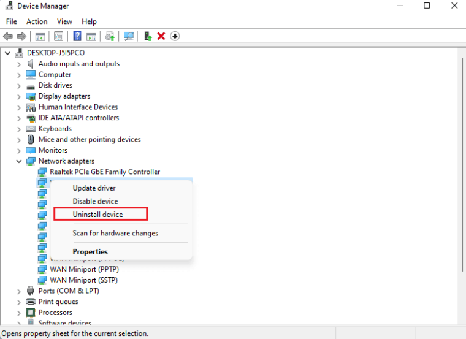
Task: Click the Human Interface Devices icon
Action: pyautogui.click(x=31, y=107)
